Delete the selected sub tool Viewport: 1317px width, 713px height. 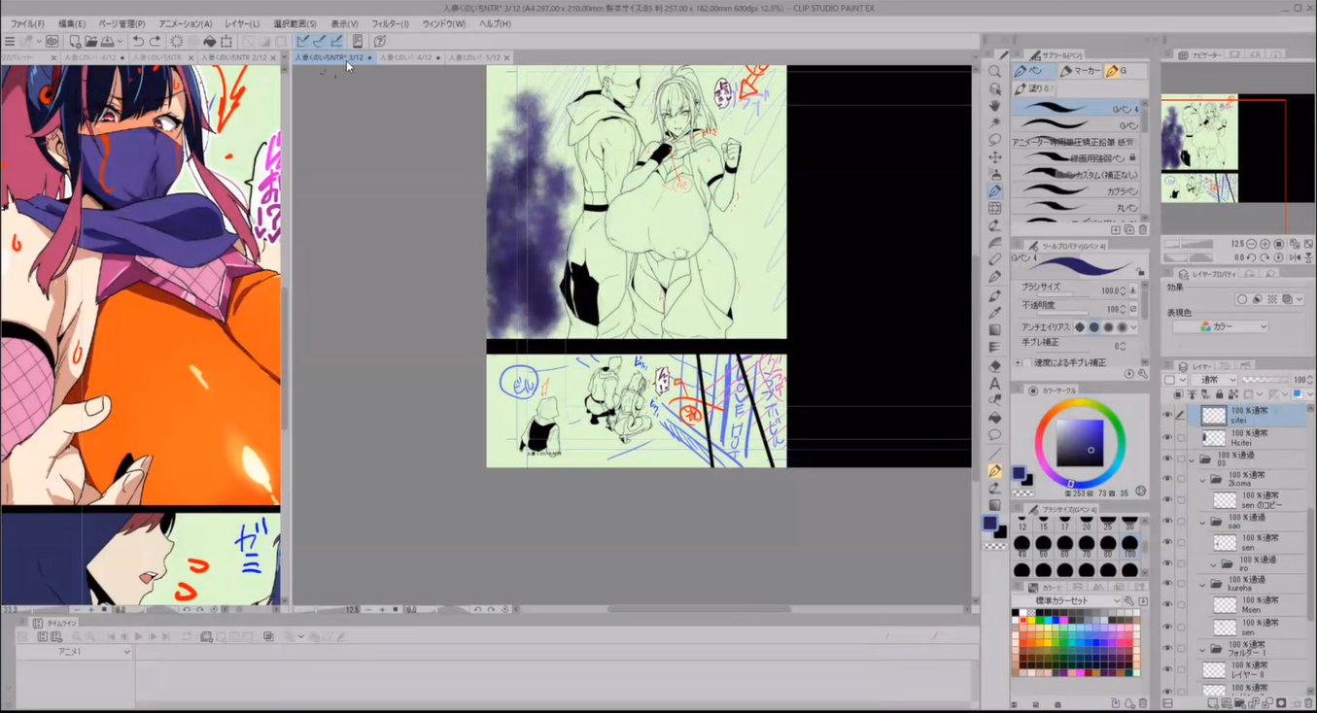(x=1143, y=230)
